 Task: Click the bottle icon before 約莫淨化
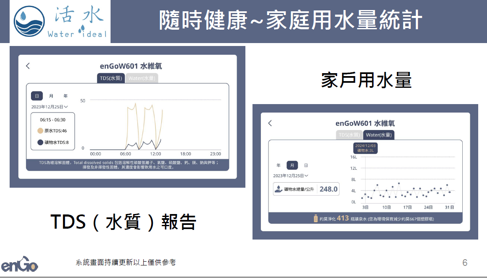tap(315, 218)
